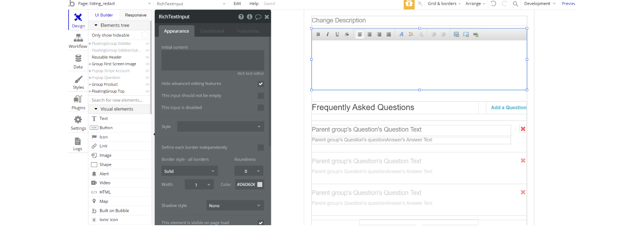
Task: Open the Plugins section icon
Action: click(x=78, y=99)
